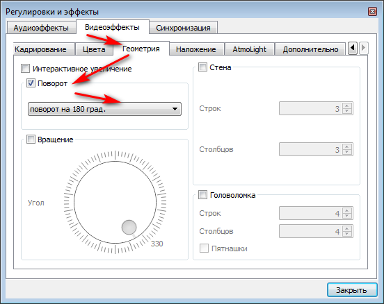Enable the Головоломка checkbox
The width and height of the screenshot is (384, 304).
[x=202, y=195]
